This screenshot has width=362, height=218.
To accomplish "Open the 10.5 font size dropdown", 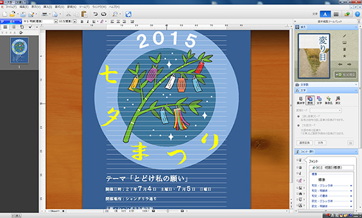I will 75,22.
